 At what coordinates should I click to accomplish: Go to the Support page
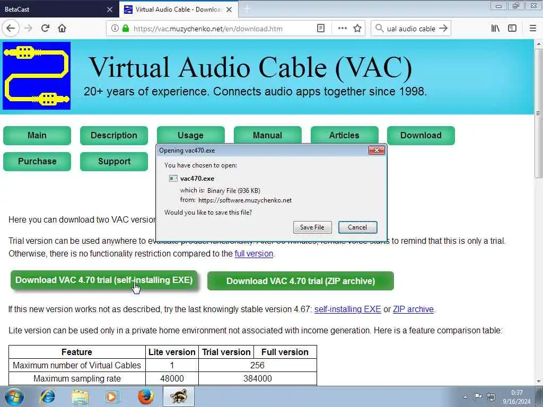[x=114, y=161]
